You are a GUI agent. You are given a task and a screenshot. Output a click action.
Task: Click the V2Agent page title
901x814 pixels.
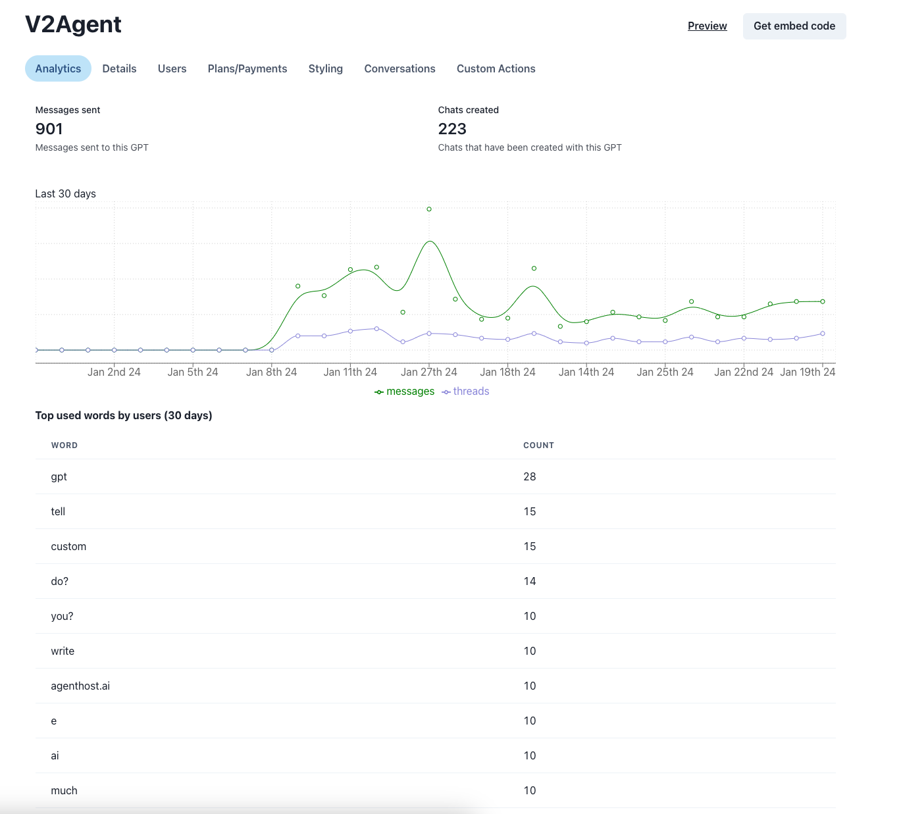click(73, 24)
